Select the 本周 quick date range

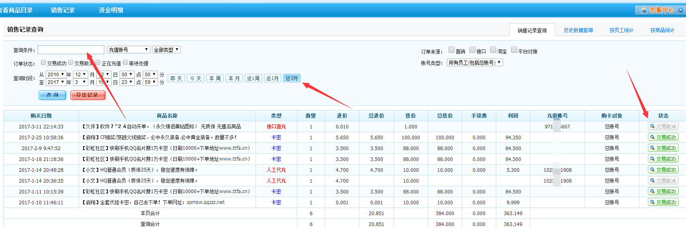click(215, 78)
